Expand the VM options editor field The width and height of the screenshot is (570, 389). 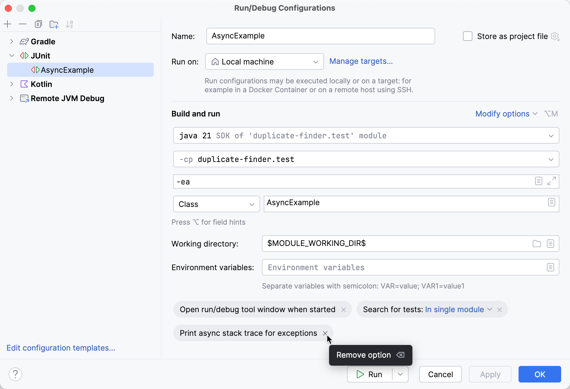pos(551,181)
